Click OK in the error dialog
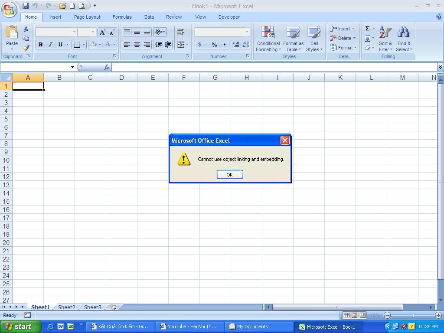Viewport: 444px width, 333px height. [230, 174]
